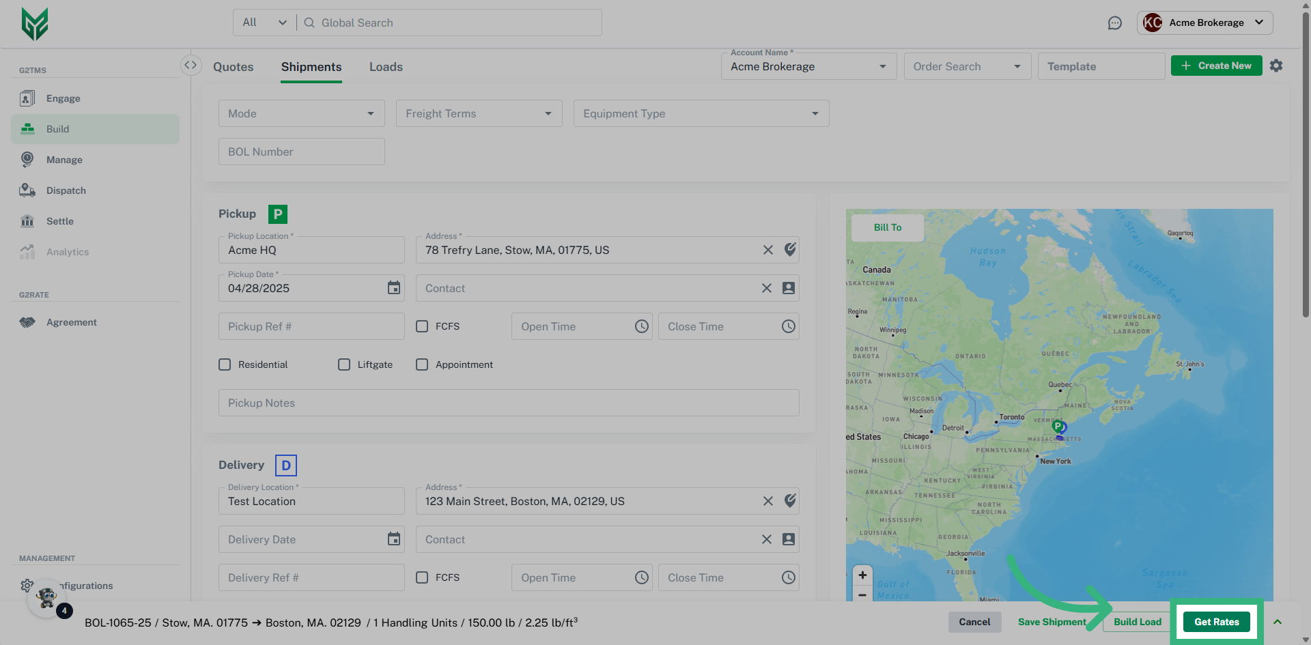Screen dimensions: 1311x645
Task: Click the pickup Open Time clock icon
Action: click(x=641, y=326)
